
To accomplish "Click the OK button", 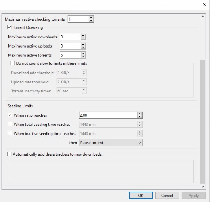I will (141, 196).
